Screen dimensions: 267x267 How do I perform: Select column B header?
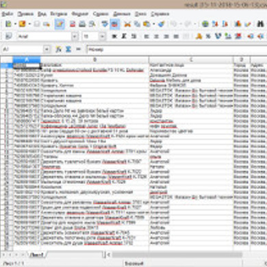(x=94, y=60)
